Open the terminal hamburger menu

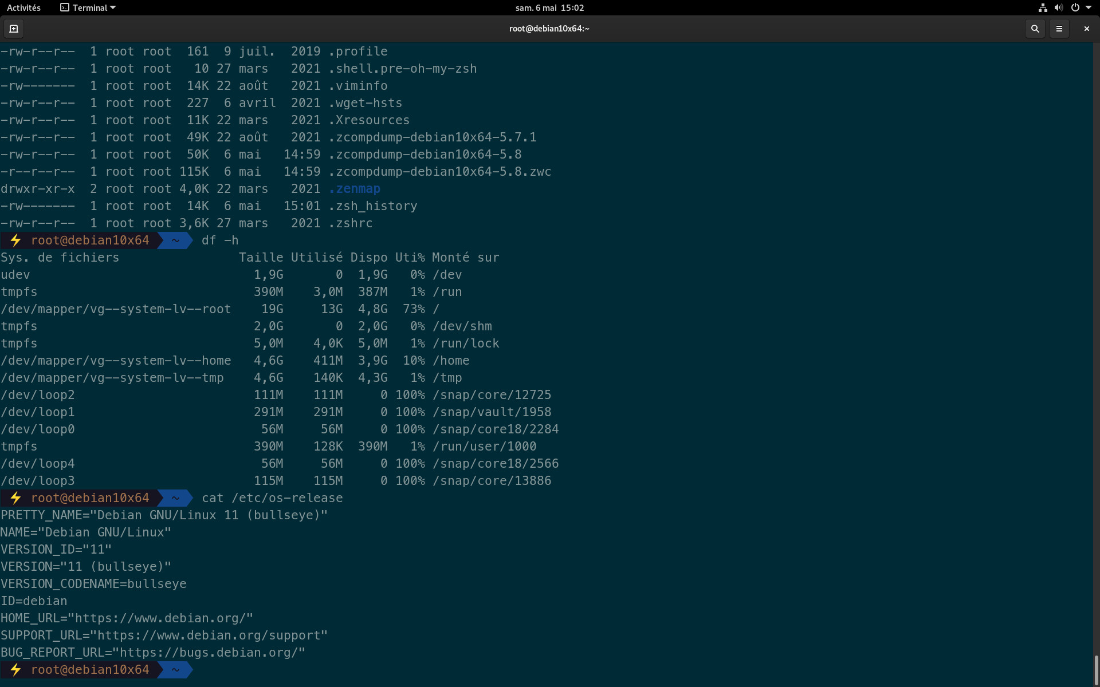point(1059,29)
